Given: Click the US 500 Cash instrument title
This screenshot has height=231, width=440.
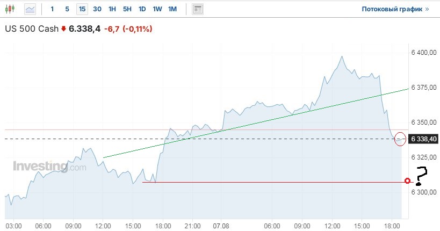Looking at the screenshot, I should [31, 29].
